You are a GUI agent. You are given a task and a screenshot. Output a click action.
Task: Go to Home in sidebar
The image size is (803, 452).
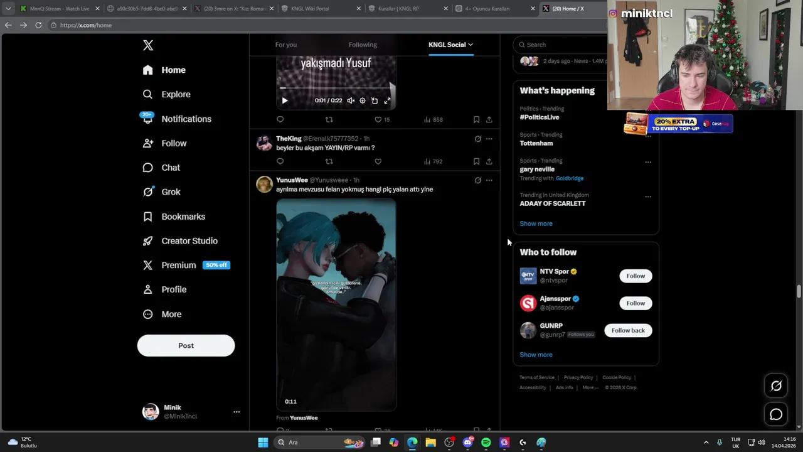click(x=164, y=70)
